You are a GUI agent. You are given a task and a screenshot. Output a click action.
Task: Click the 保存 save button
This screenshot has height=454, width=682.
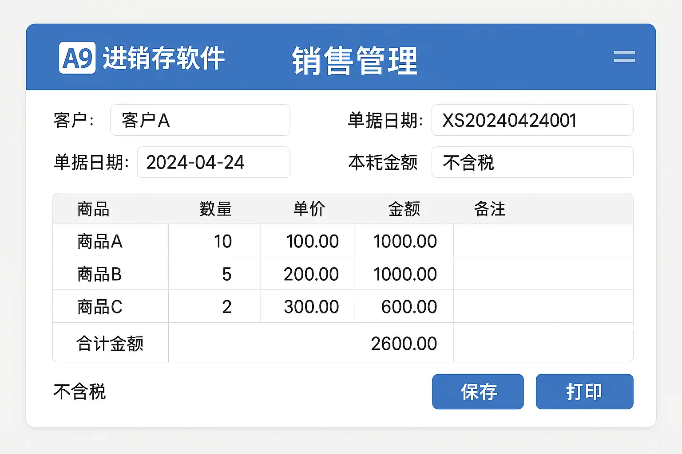478,391
